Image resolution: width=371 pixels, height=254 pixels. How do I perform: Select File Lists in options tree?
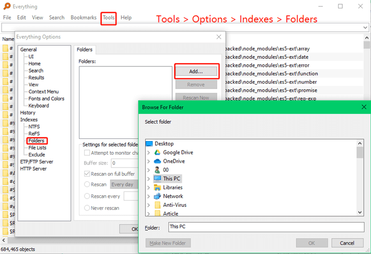point(38,148)
